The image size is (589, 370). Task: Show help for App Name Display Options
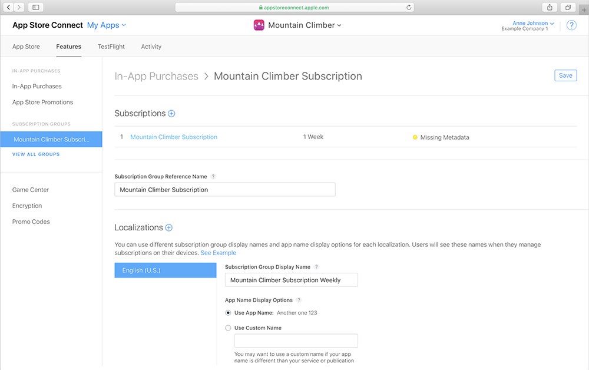299,300
